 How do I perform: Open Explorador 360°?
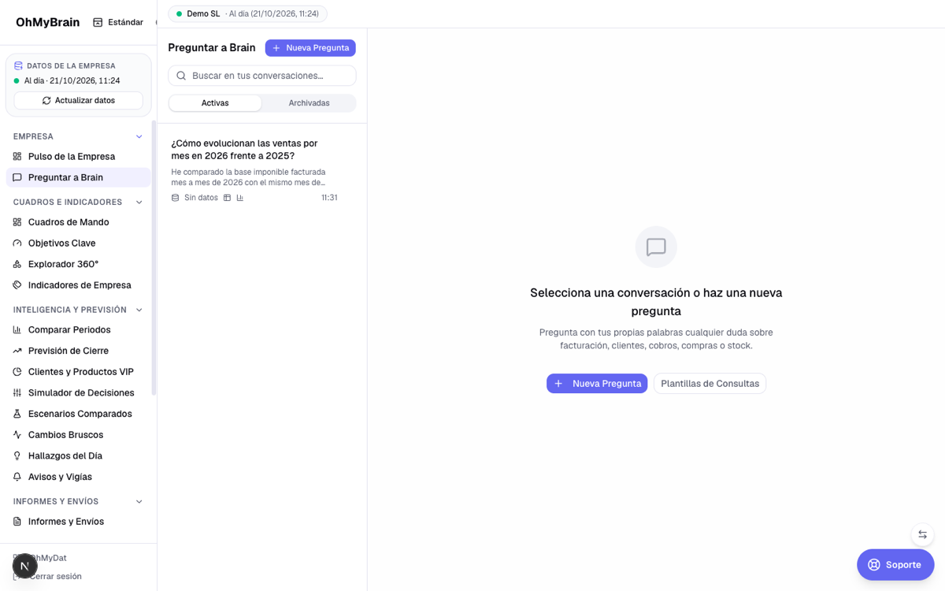78,264
